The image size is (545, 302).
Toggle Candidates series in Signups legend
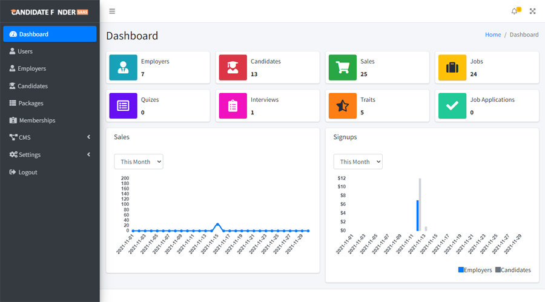tap(513, 270)
